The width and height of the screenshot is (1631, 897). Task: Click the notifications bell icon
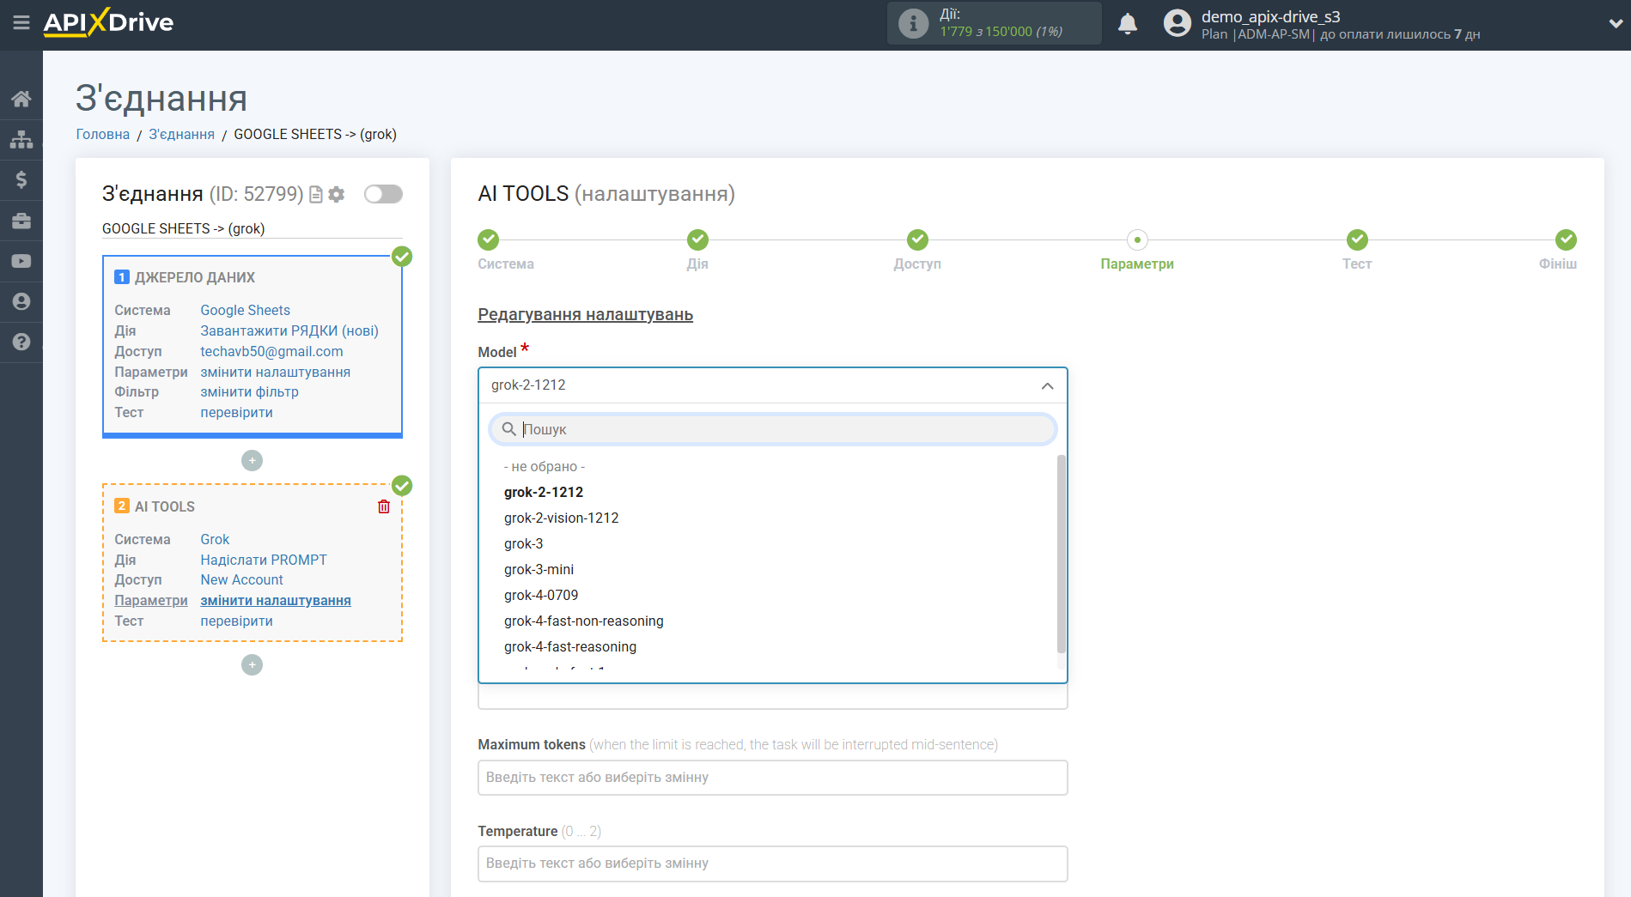click(x=1127, y=24)
